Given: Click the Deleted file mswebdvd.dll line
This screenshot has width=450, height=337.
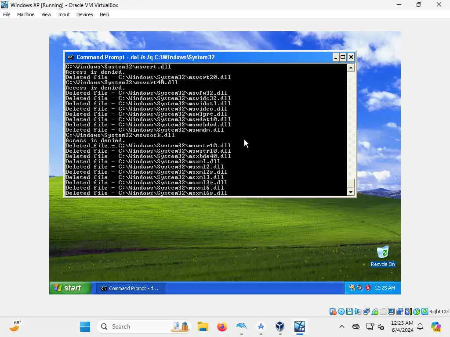Looking at the screenshot, I should coord(148,124).
